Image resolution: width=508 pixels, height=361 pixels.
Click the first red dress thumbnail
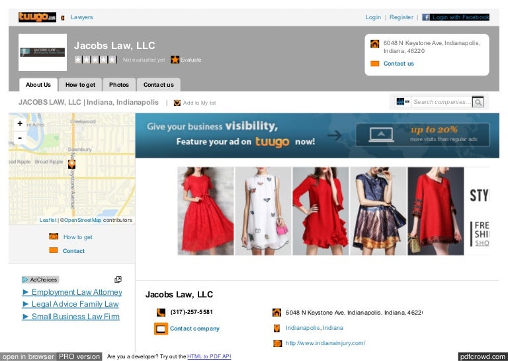[205, 211]
